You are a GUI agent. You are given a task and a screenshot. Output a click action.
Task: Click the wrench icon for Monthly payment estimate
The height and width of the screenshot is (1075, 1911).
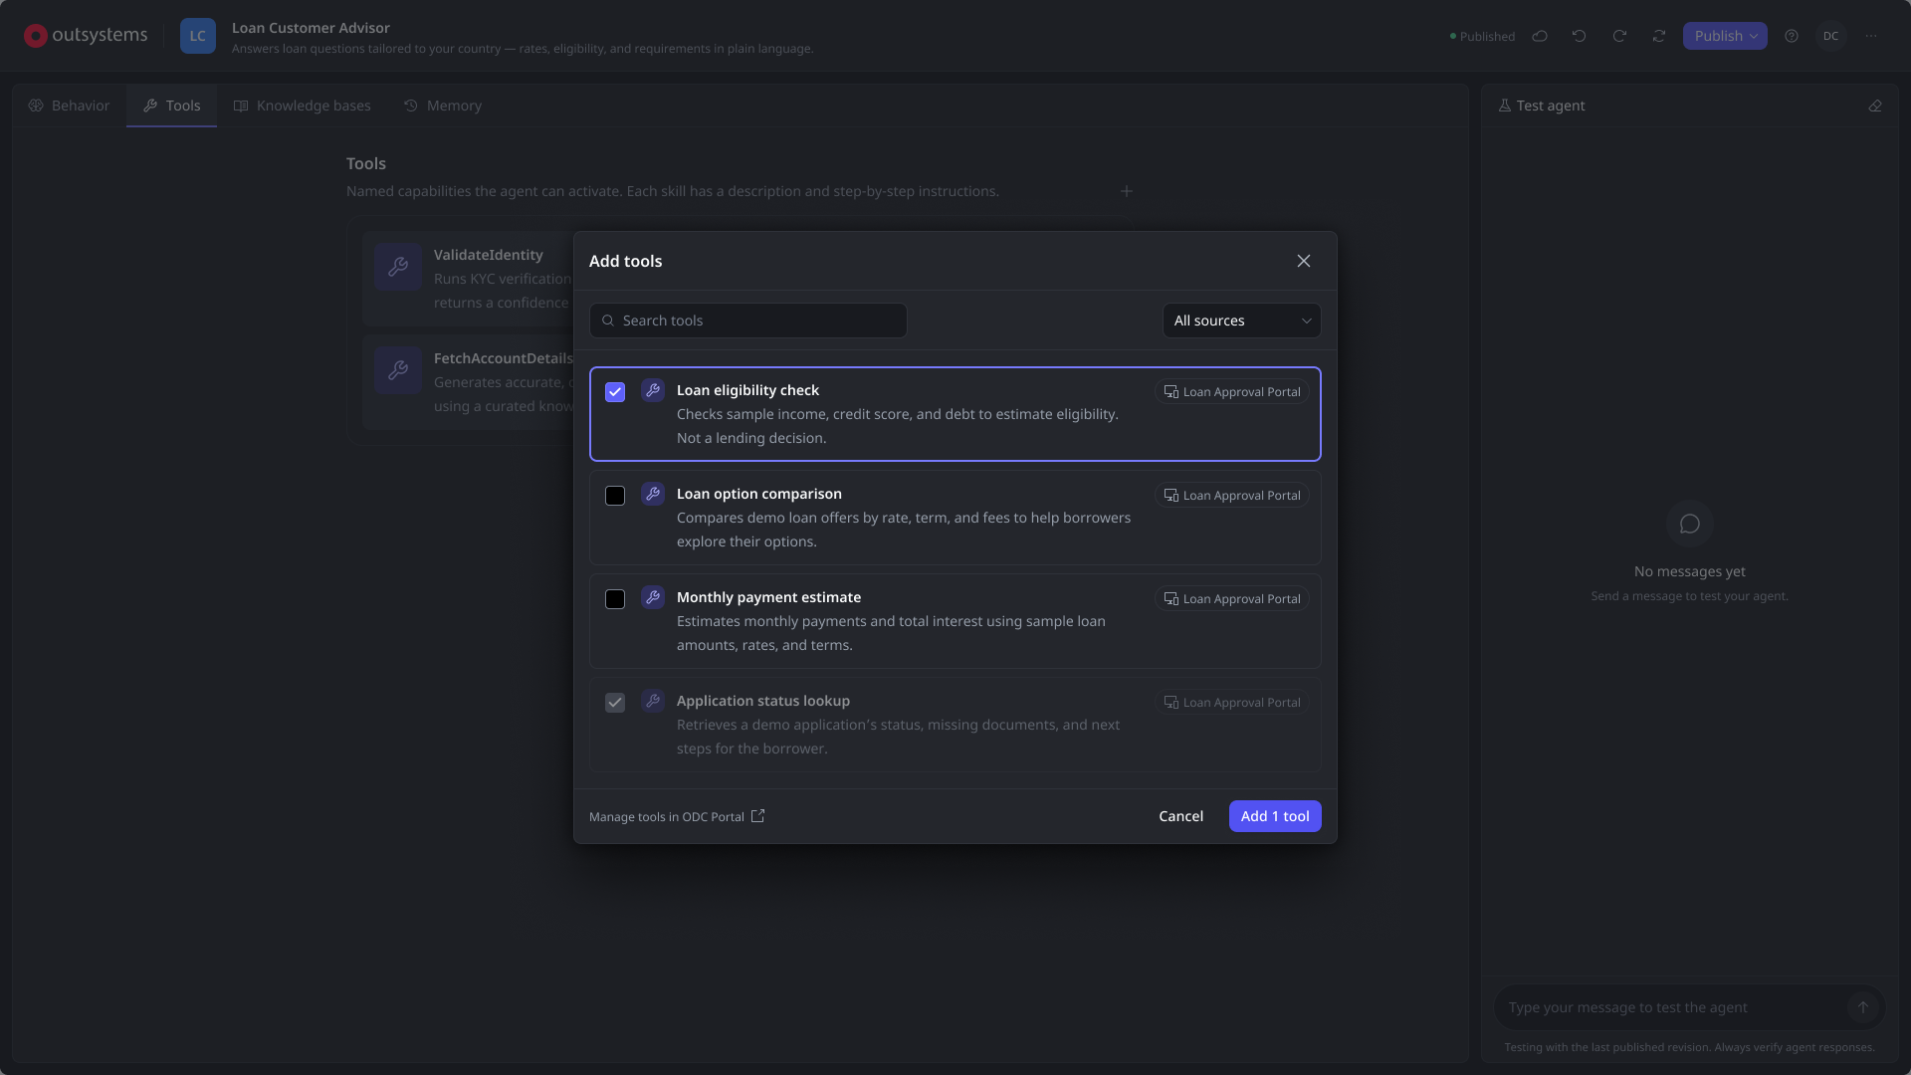point(653,597)
